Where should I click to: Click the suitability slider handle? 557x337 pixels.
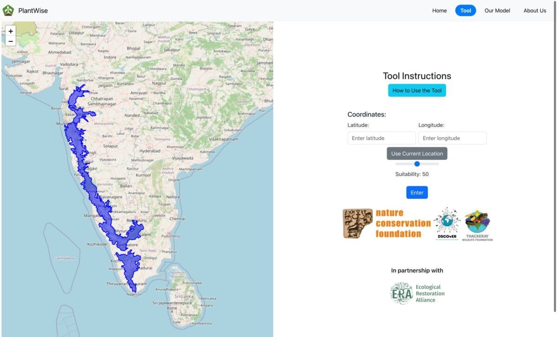tap(417, 164)
